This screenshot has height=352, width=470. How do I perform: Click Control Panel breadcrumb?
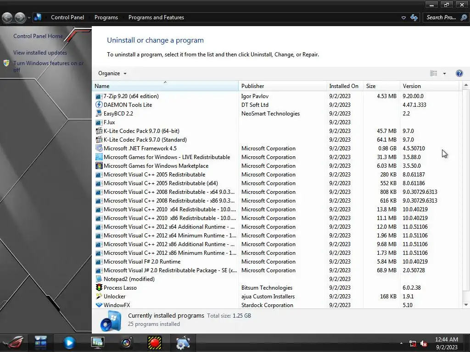(x=67, y=17)
